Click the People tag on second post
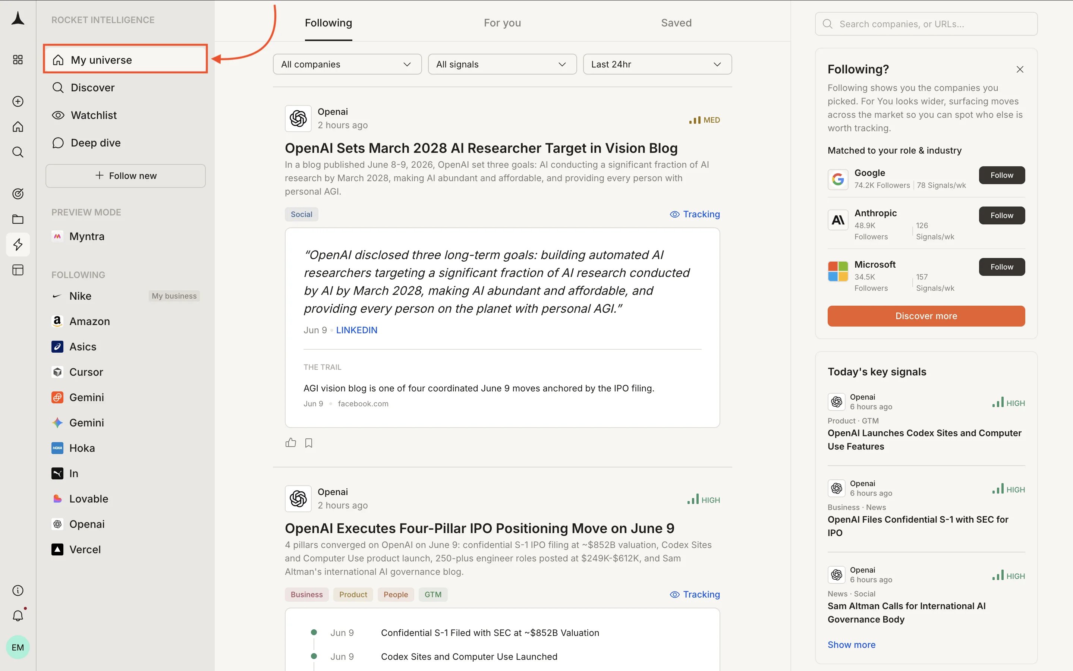Image resolution: width=1073 pixels, height=671 pixels. [x=396, y=595]
